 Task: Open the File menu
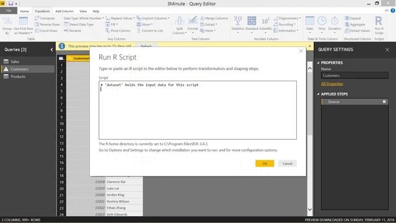(9, 11)
